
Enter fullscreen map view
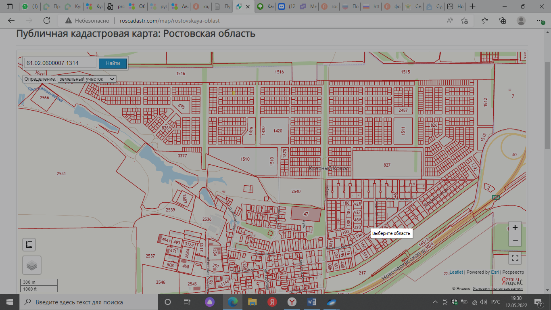pos(515,258)
